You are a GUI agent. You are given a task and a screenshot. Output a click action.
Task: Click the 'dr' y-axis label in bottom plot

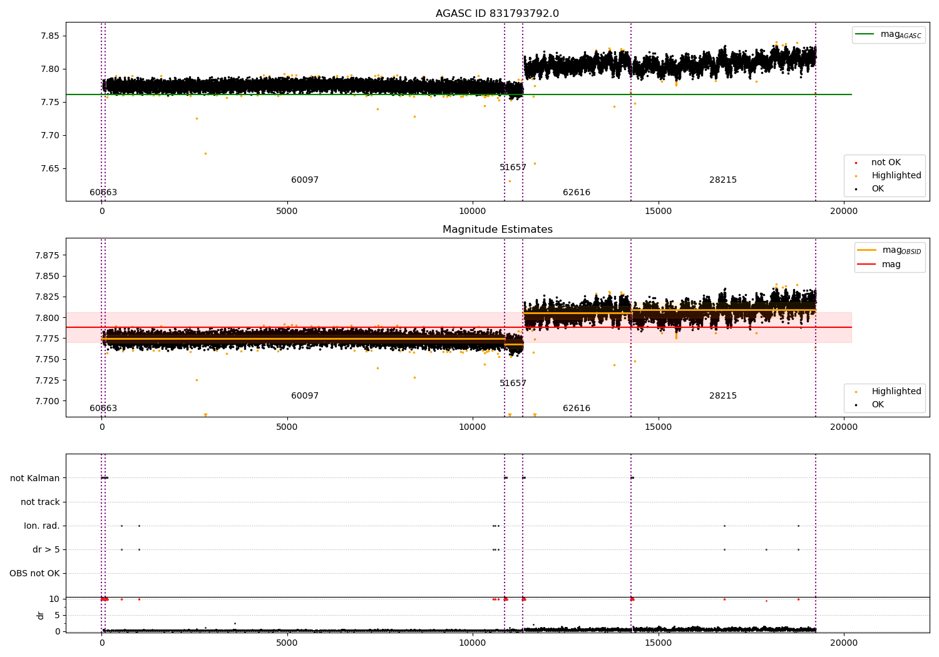pos(41,615)
